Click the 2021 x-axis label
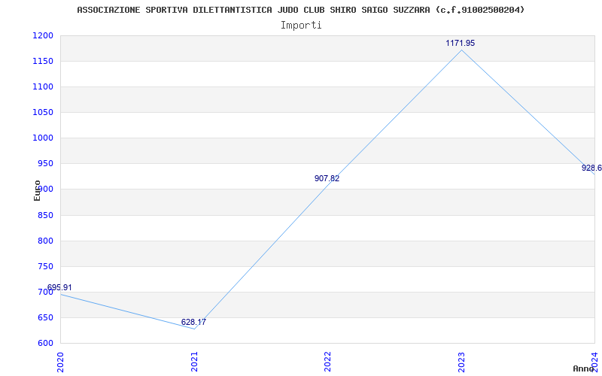 click(x=194, y=362)
